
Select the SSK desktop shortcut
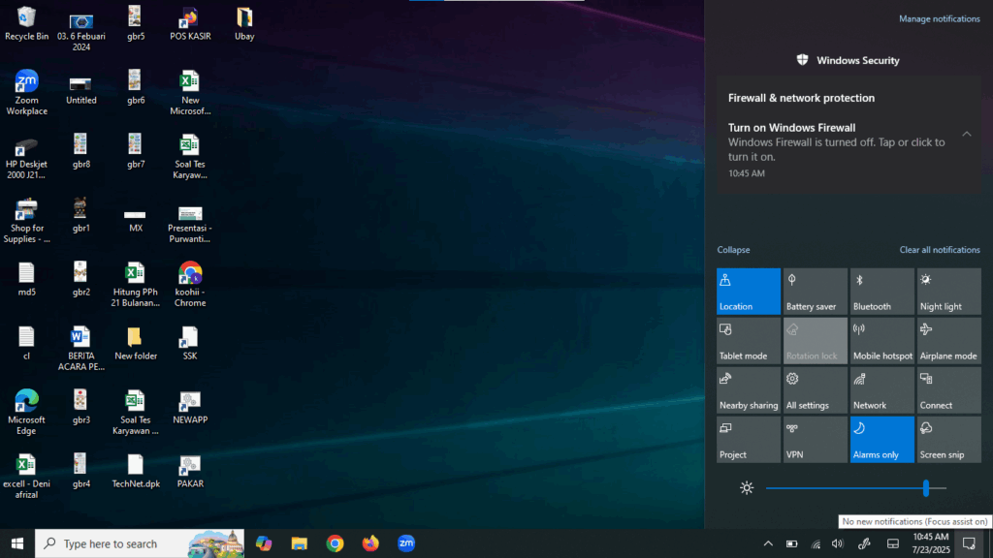tap(190, 344)
